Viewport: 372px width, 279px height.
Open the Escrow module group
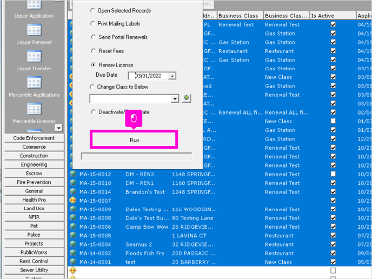(34, 173)
